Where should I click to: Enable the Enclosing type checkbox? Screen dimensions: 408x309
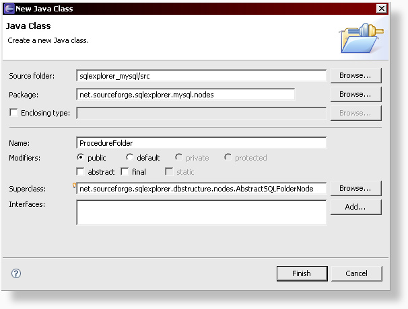(13, 113)
